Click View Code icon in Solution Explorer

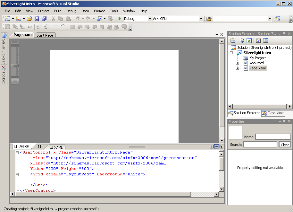(258, 40)
